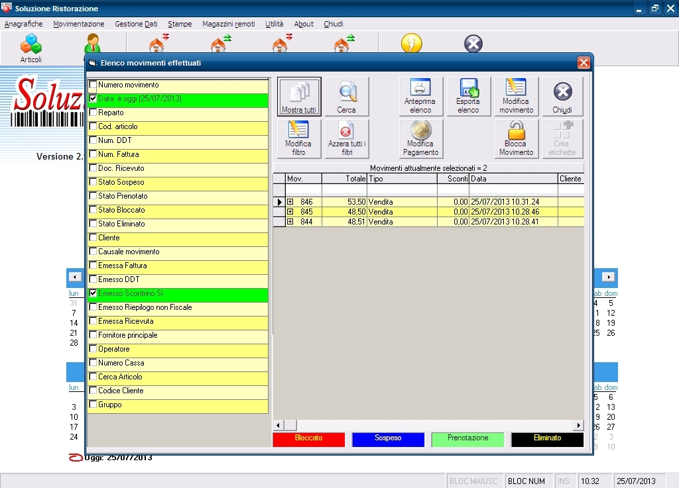Open the Magazzini remoti menu
Image resolution: width=679 pixels, height=488 pixels.
point(229,24)
